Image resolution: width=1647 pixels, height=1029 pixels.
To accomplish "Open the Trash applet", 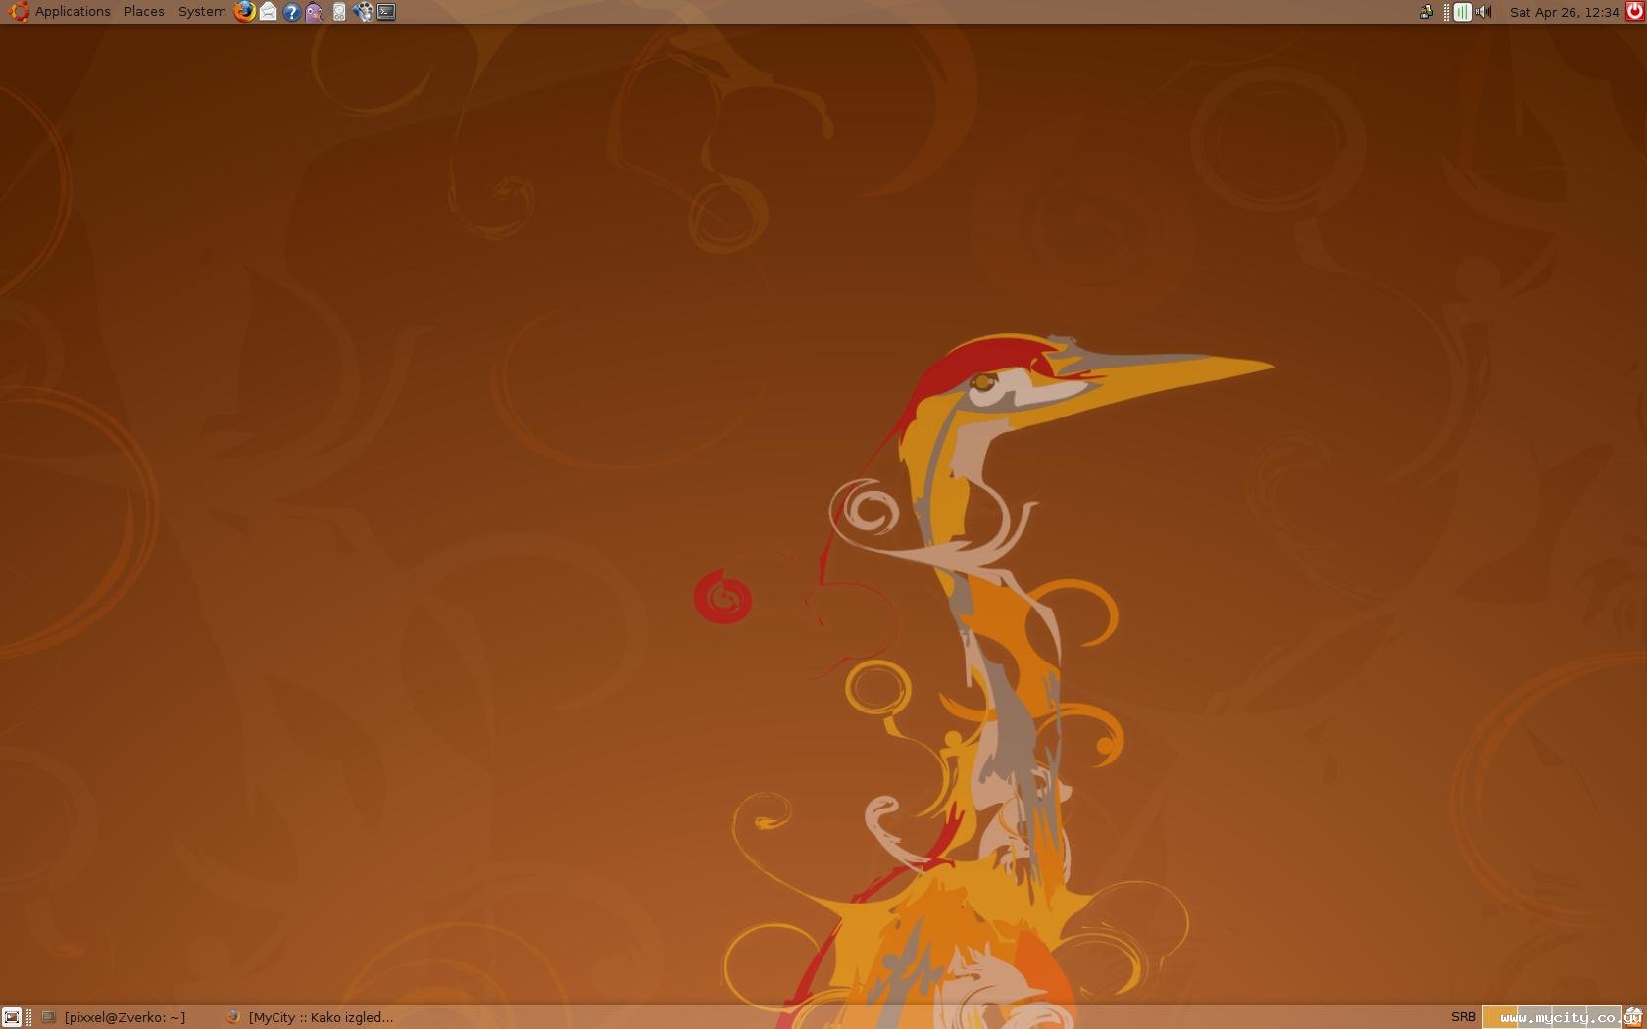I will [1634, 1017].
